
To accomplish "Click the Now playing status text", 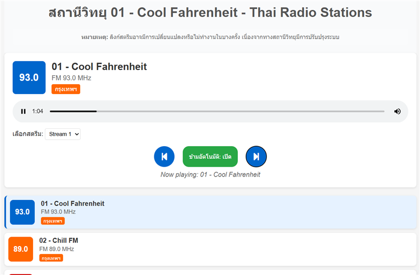I will tap(211, 175).
